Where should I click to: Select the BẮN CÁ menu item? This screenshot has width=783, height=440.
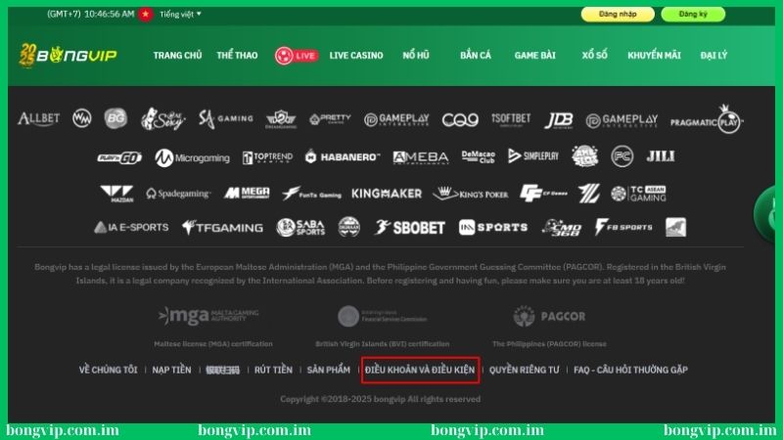coord(476,56)
